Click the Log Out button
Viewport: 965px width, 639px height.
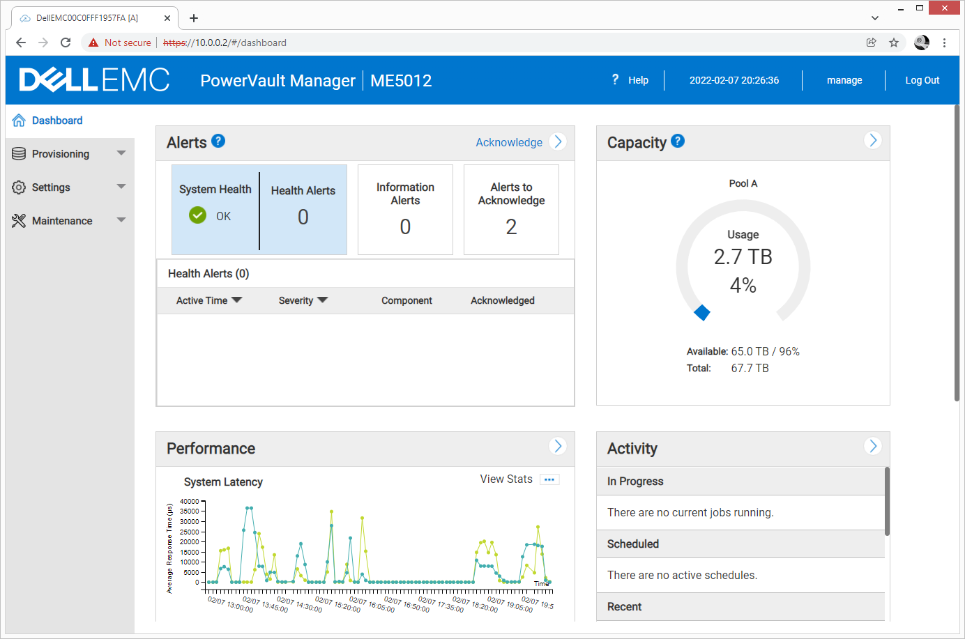(x=922, y=80)
